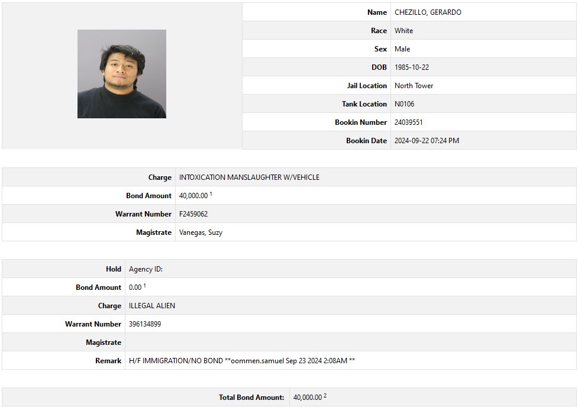The height and width of the screenshot is (407, 578).
Task: Select the DOB value 1985-10-22
Action: [x=412, y=67]
